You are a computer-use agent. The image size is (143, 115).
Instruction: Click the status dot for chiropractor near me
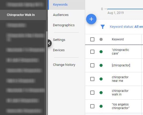point(101,79)
